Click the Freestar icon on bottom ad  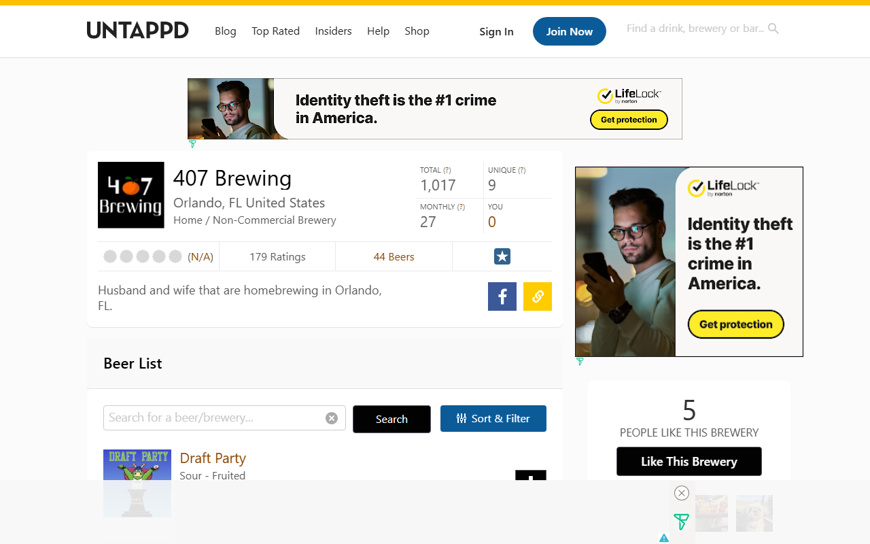pos(681,522)
